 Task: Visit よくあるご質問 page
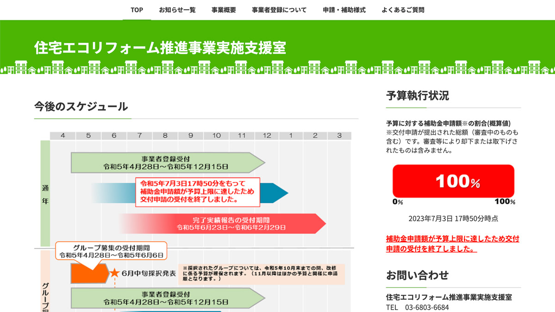[403, 10]
